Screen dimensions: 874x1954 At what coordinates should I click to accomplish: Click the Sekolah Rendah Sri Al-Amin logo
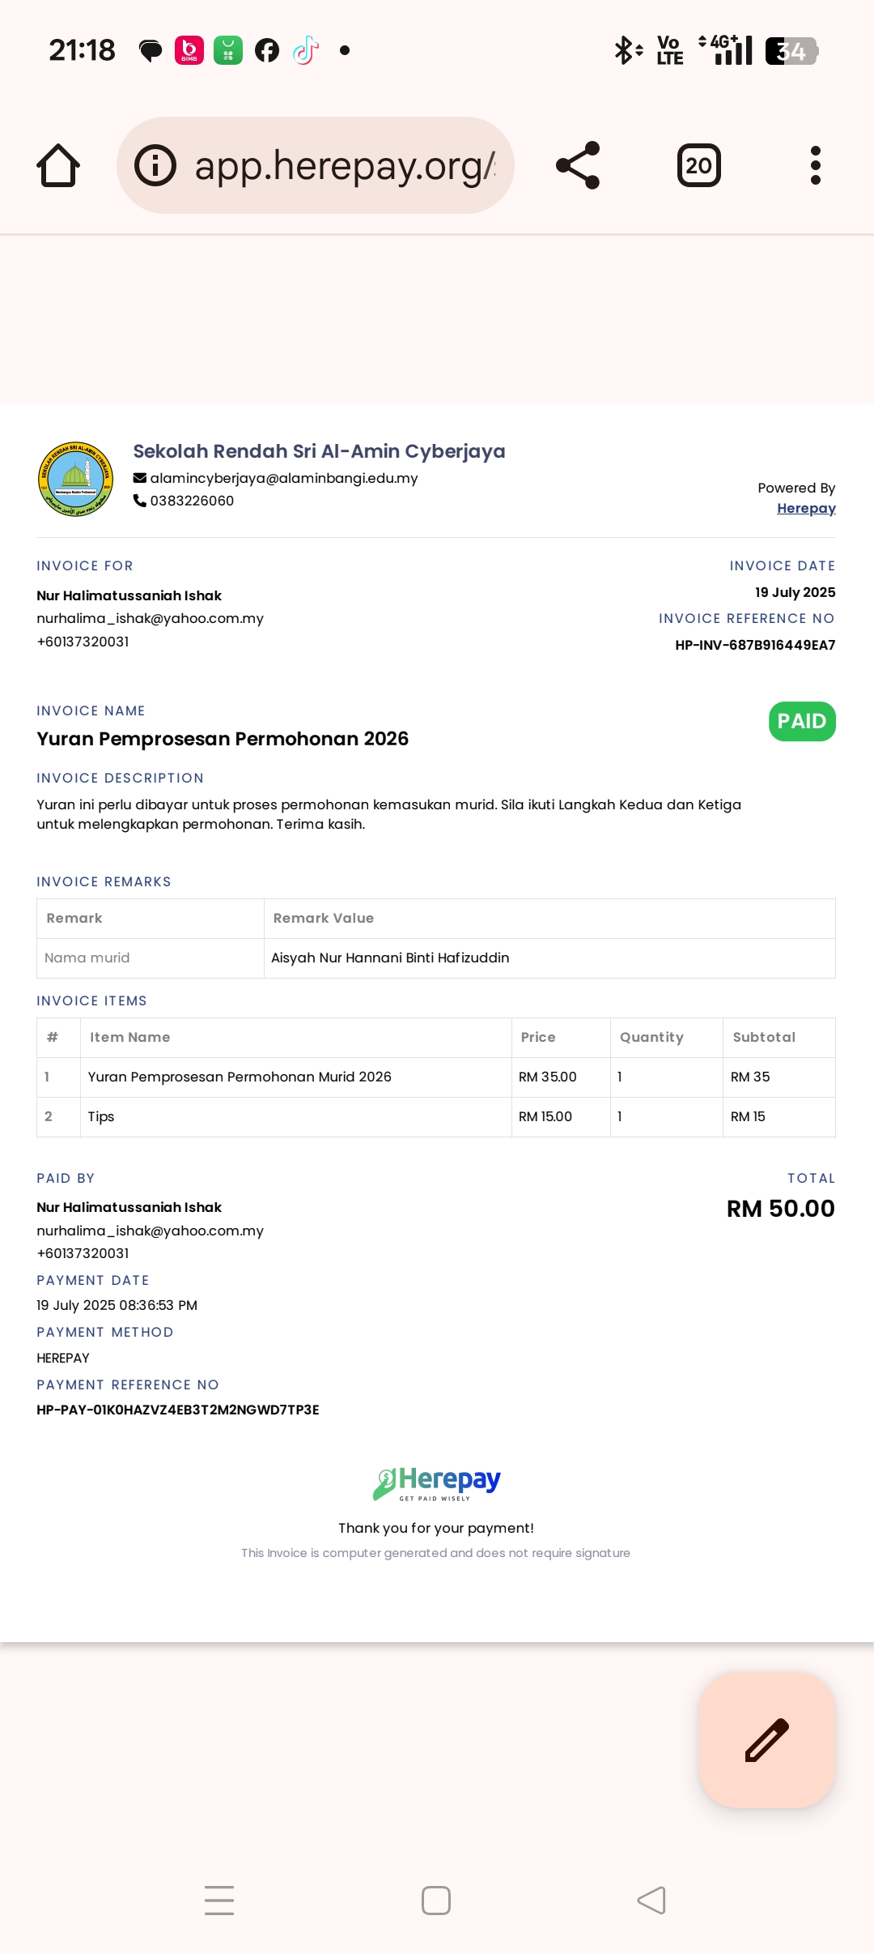[x=76, y=479]
